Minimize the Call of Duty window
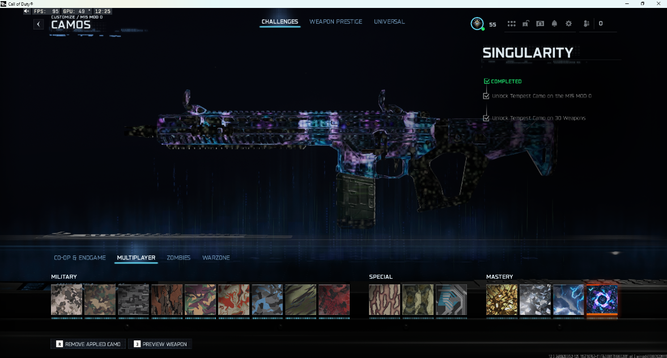This screenshot has height=358, width=667. tap(627, 4)
